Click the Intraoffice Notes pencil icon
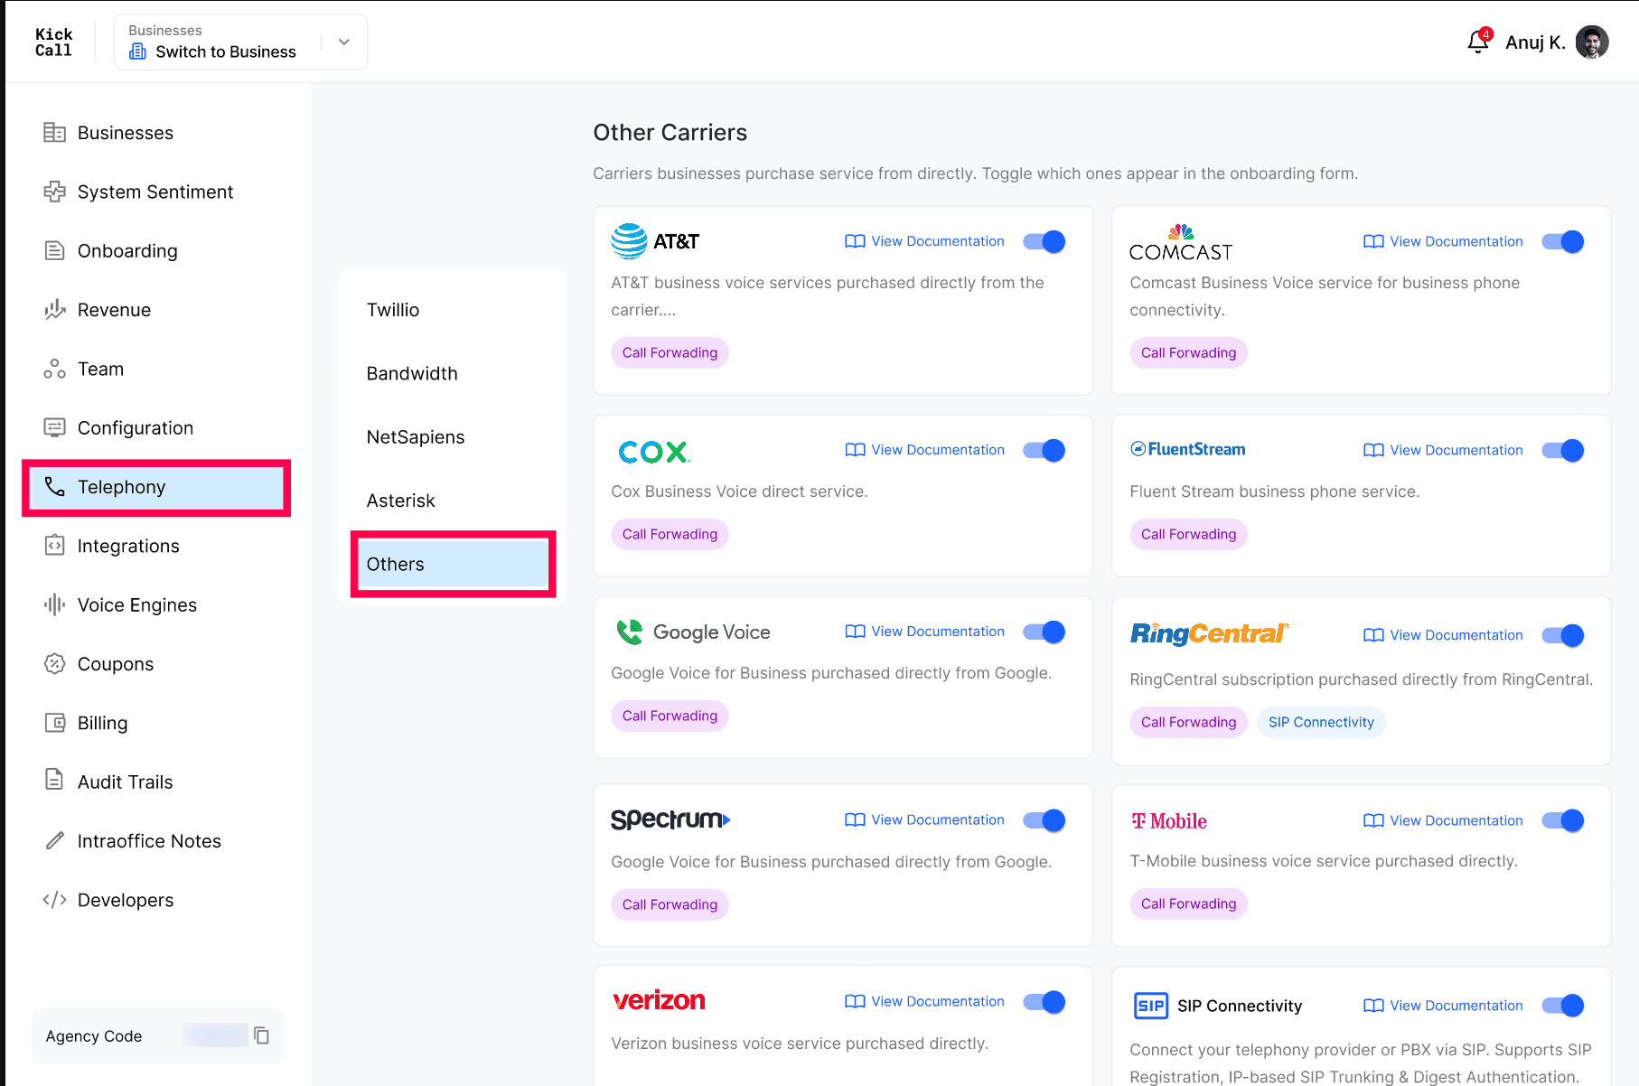 pos(54,841)
